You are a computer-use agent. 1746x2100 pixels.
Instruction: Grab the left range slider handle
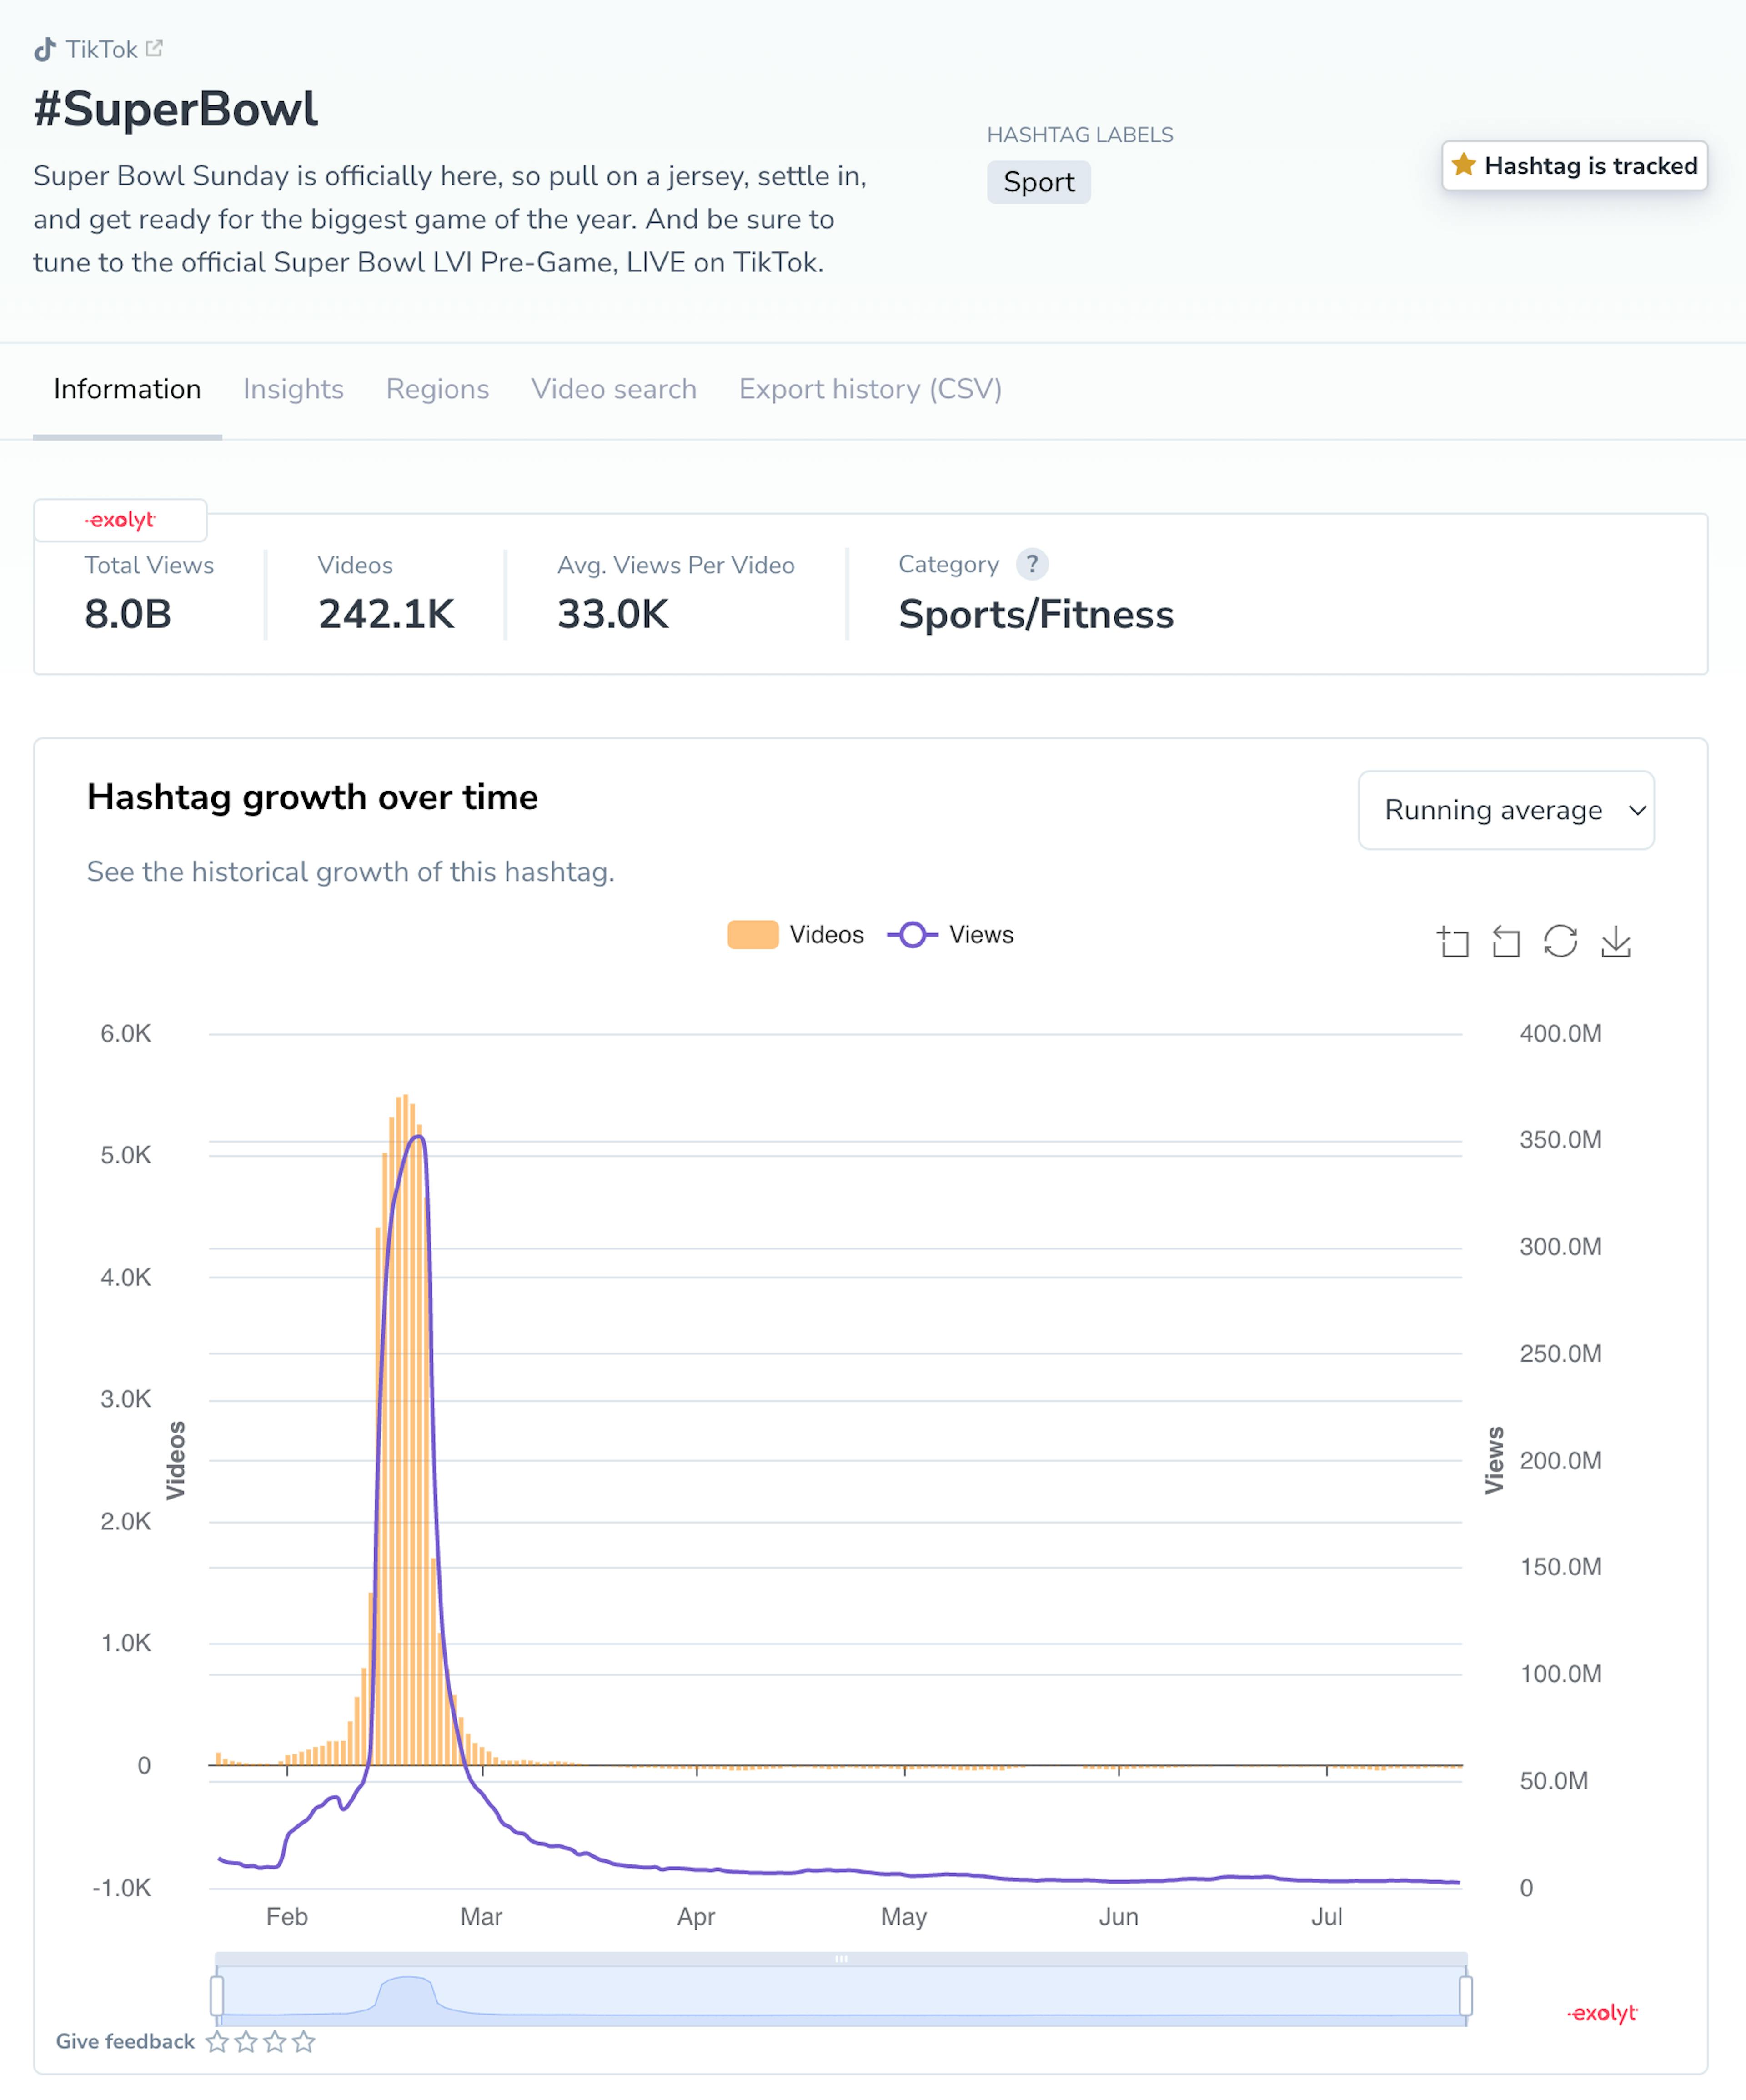point(217,1995)
